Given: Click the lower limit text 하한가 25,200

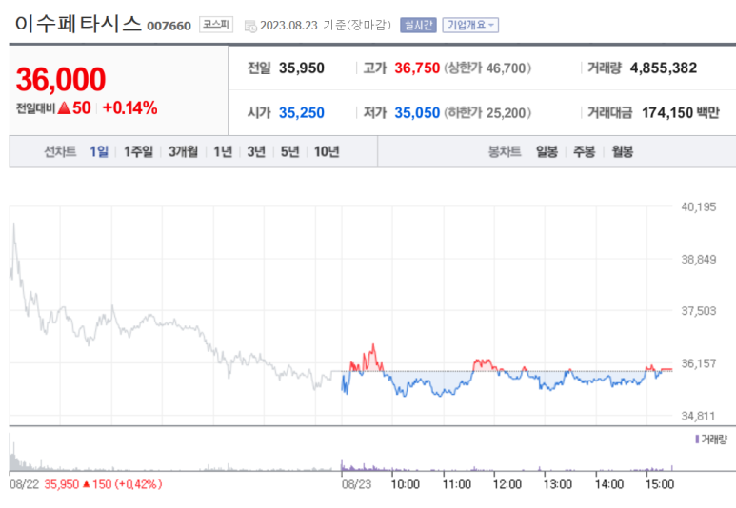Looking at the screenshot, I should (487, 112).
